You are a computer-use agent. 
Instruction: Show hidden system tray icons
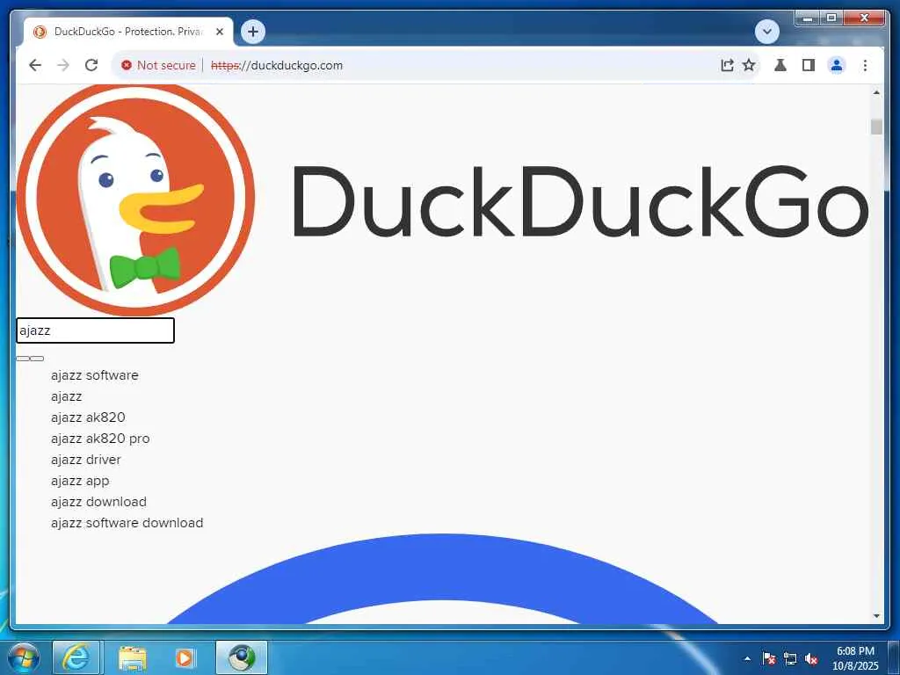point(747,658)
